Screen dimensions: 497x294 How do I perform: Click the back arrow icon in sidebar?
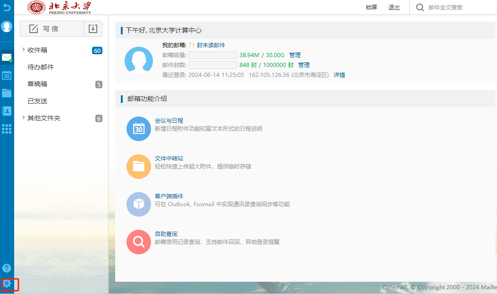[x=7, y=8]
